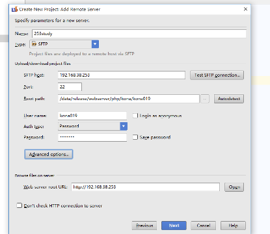Click the 'Upload/download project files' section label
This screenshot has width=270, height=234.
pyautogui.click(x=42, y=64)
